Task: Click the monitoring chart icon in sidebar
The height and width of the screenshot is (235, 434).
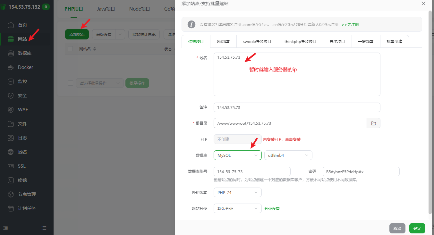Action: click(11, 81)
